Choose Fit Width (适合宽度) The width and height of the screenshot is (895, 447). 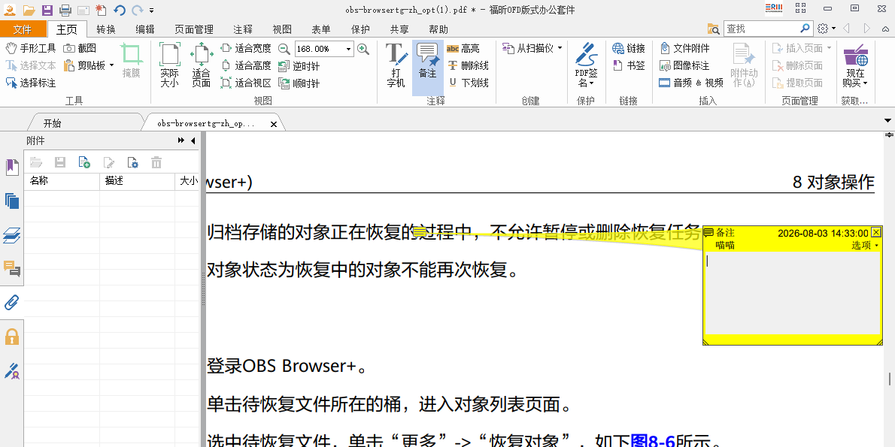point(246,49)
